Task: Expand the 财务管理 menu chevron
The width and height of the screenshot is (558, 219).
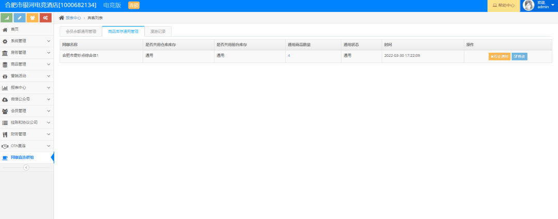Action: point(49,134)
